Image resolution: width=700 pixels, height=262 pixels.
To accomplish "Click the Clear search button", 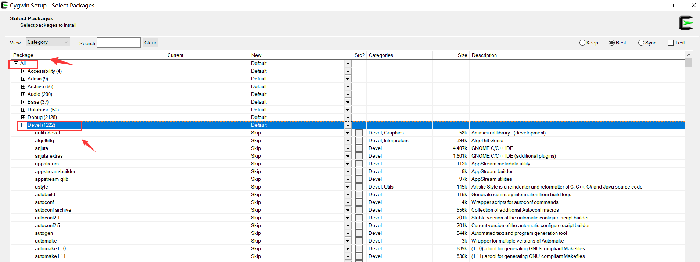I will click(x=150, y=43).
